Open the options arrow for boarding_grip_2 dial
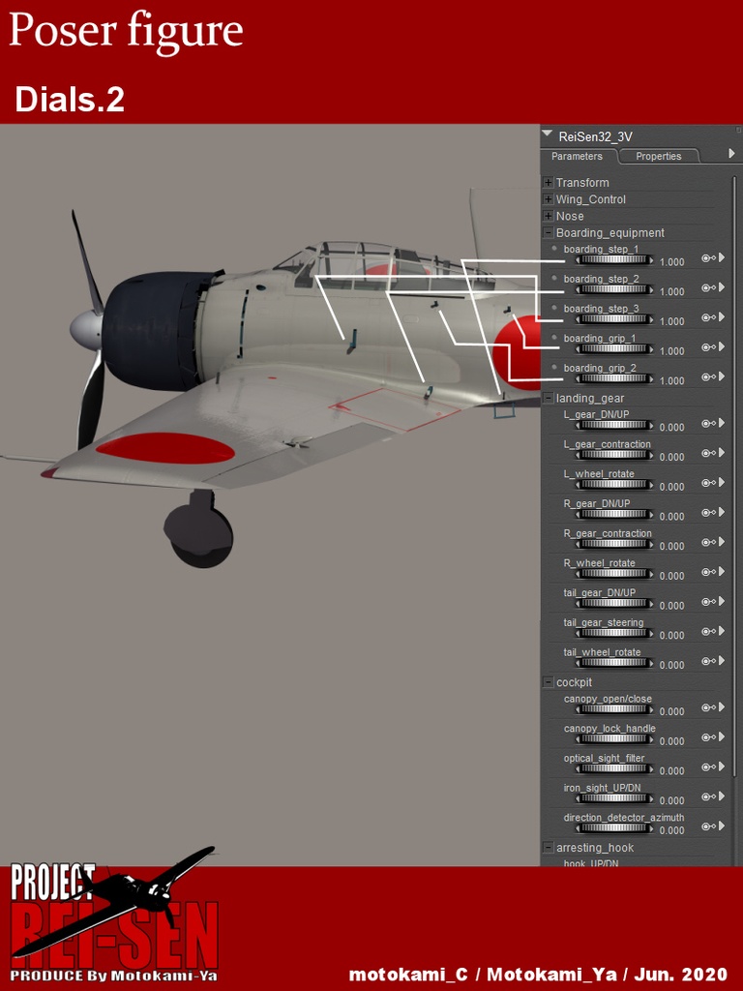743x991 pixels. [x=722, y=376]
